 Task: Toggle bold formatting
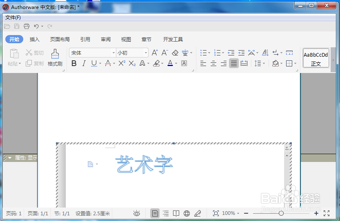pos(74,64)
